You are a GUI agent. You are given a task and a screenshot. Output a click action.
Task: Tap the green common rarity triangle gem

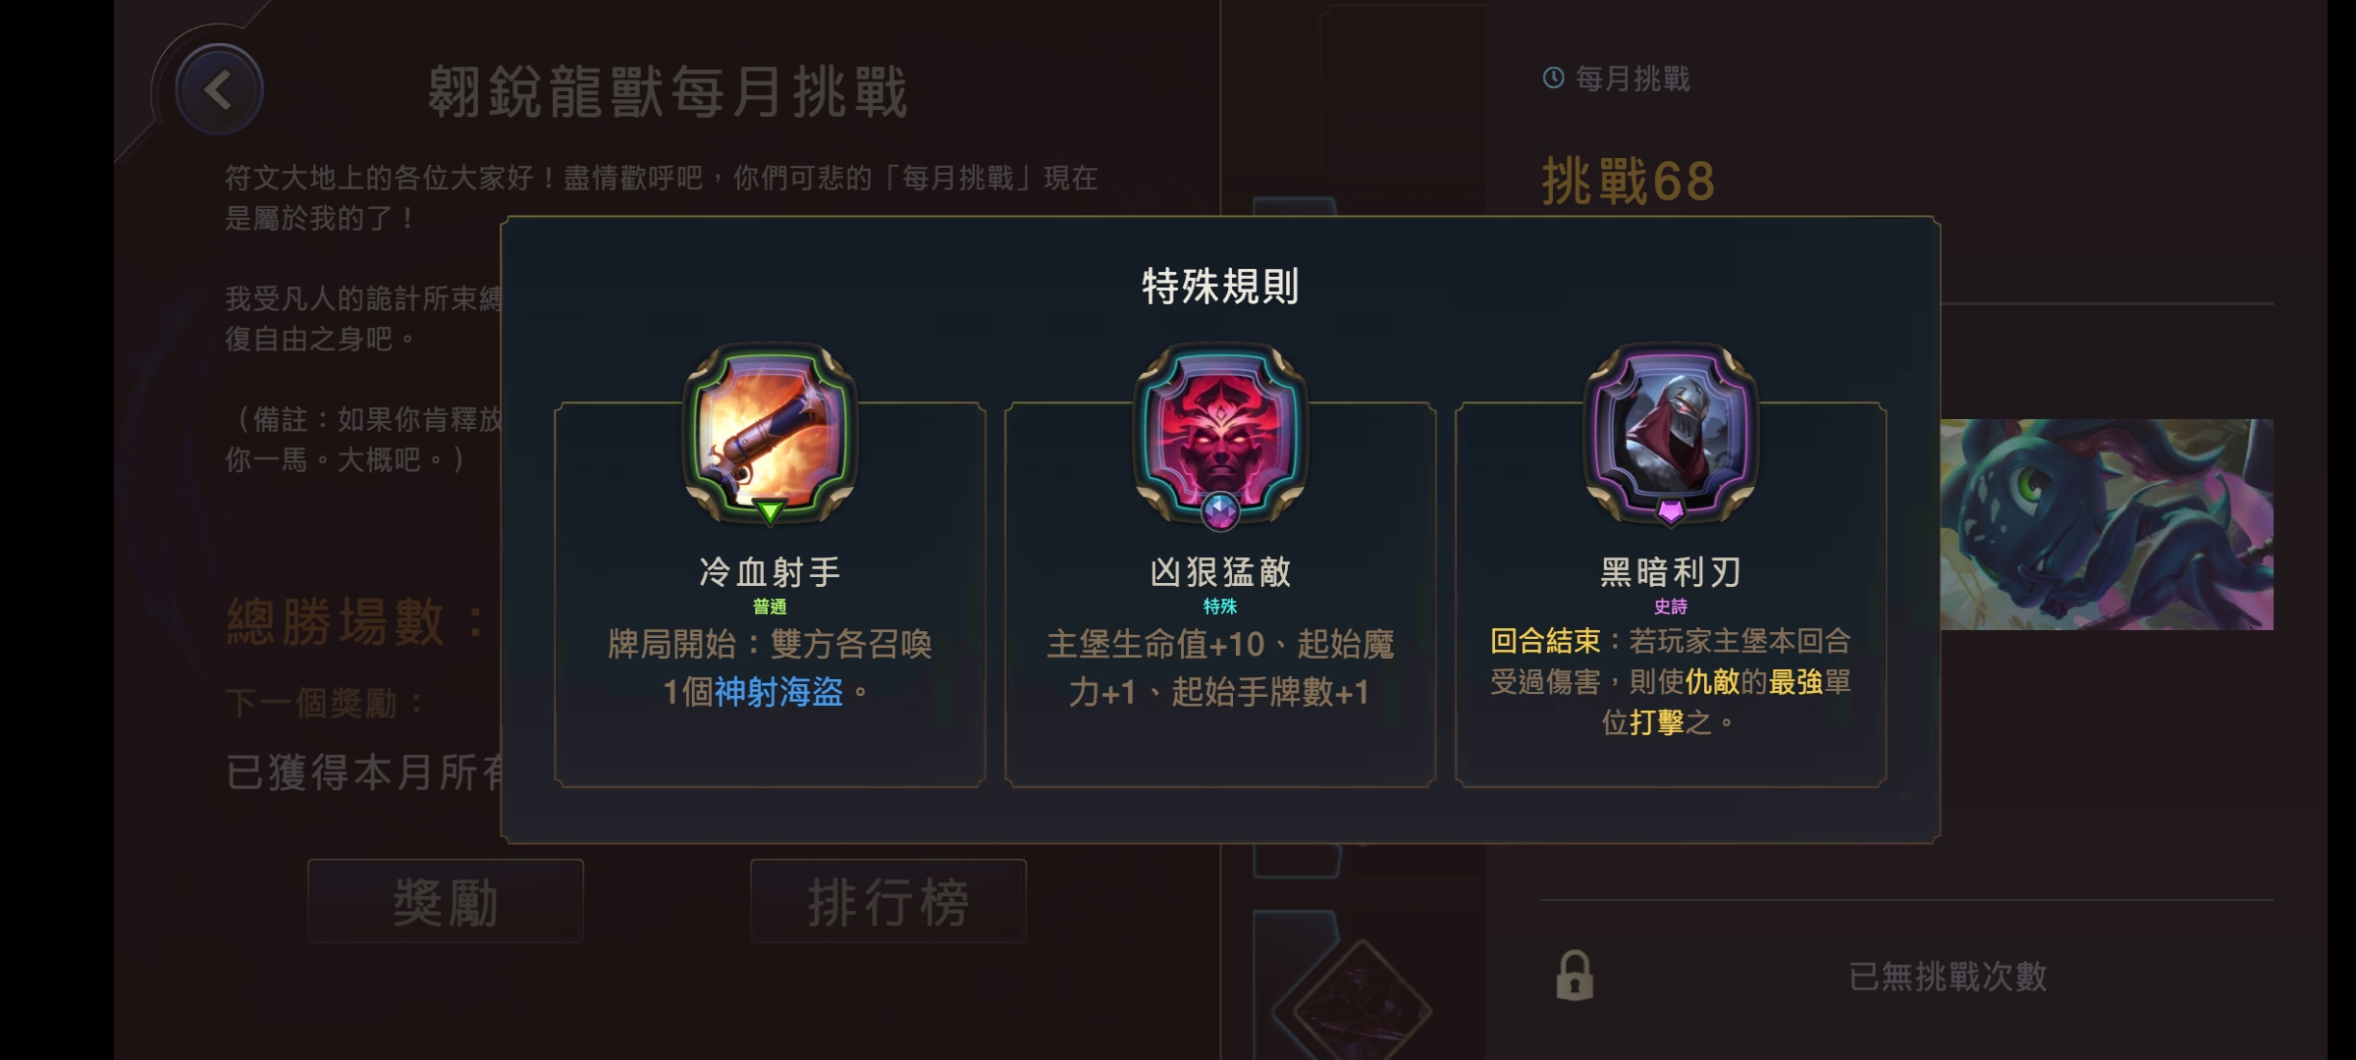pos(770,510)
